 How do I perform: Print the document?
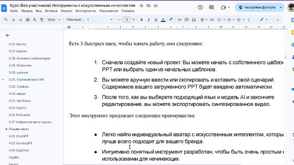click(x=28, y=20)
